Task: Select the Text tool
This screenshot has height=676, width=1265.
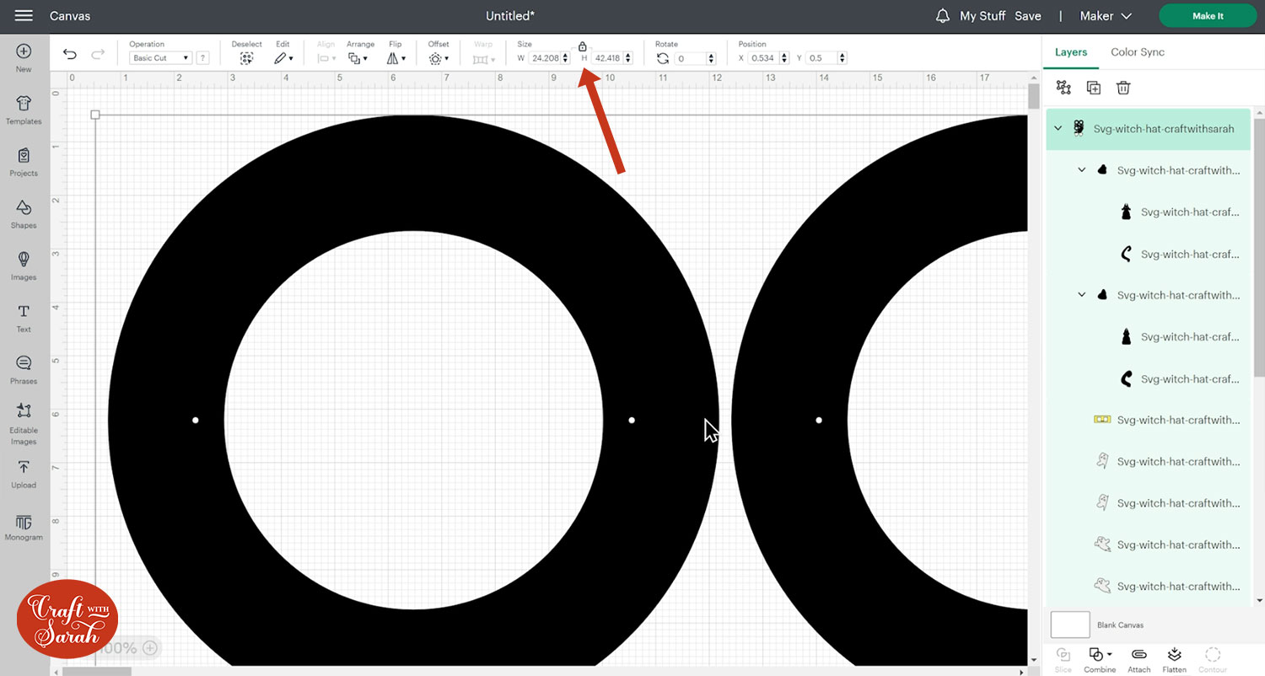Action: pyautogui.click(x=24, y=318)
